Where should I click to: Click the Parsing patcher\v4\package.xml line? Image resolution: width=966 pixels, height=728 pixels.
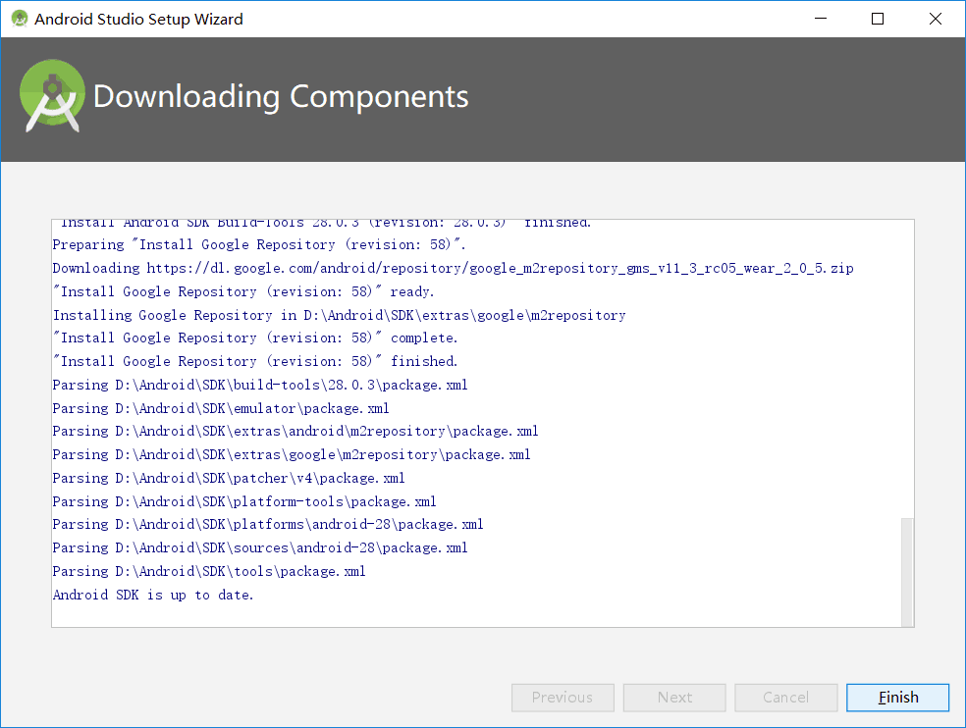point(229,478)
